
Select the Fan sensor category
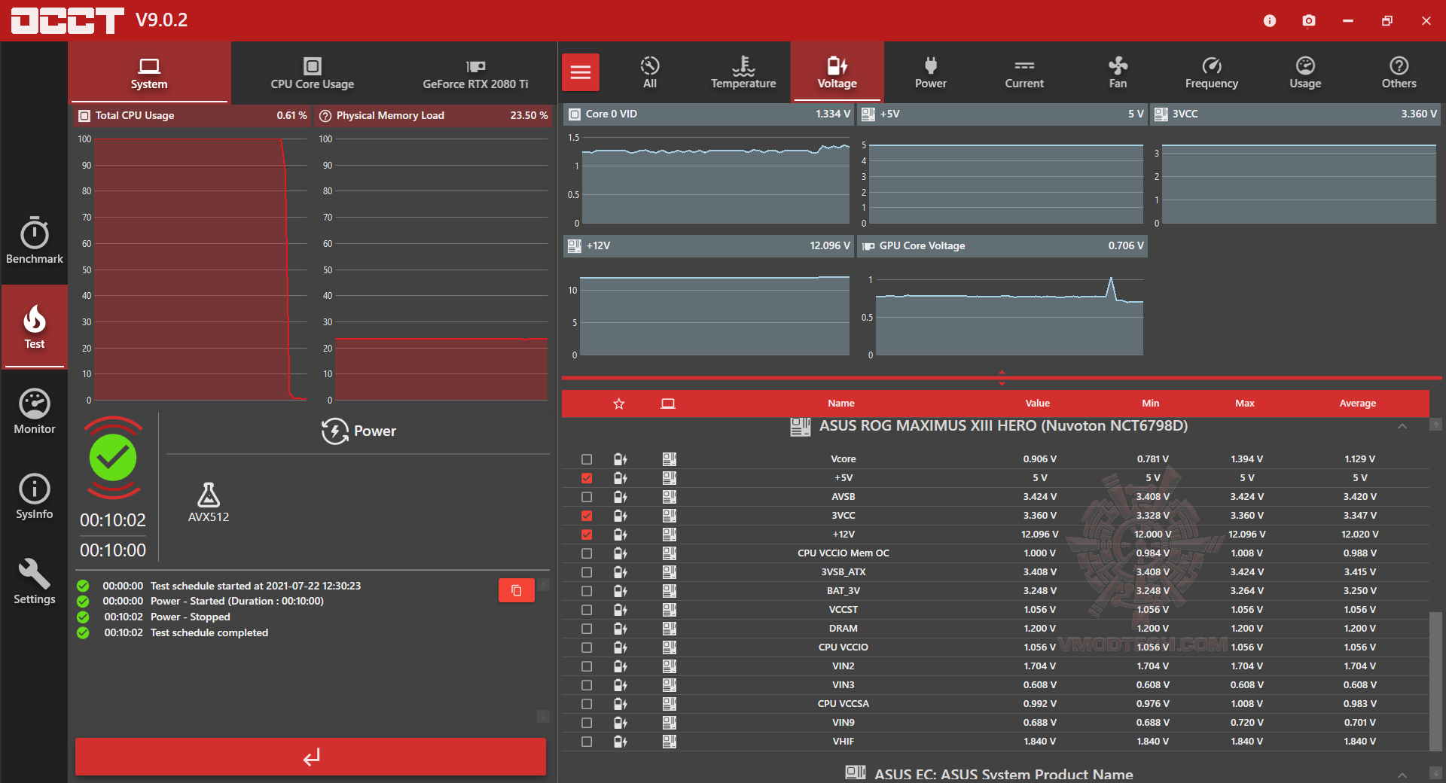1118,72
